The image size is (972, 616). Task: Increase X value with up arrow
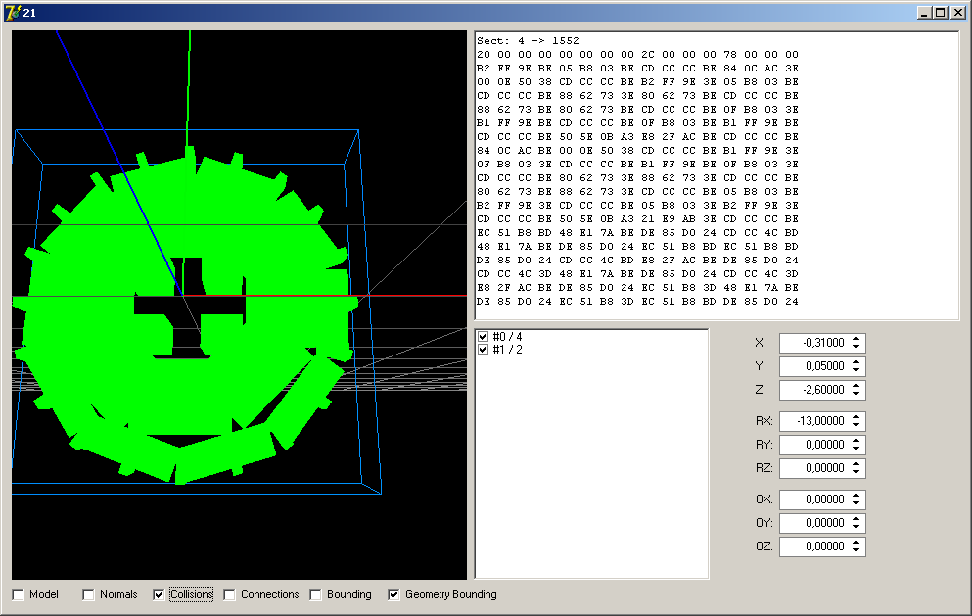click(856, 338)
